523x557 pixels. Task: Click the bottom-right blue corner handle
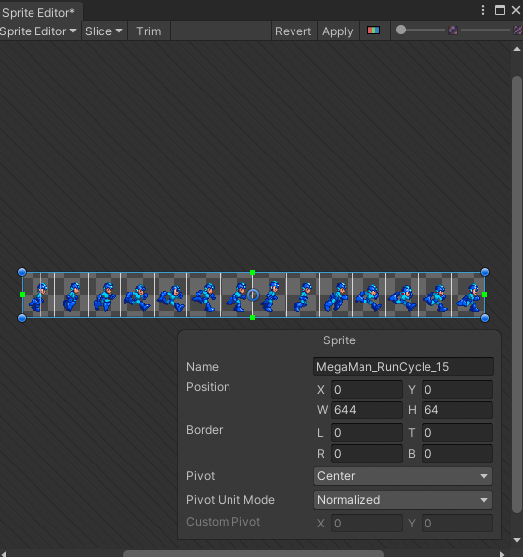tap(485, 318)
